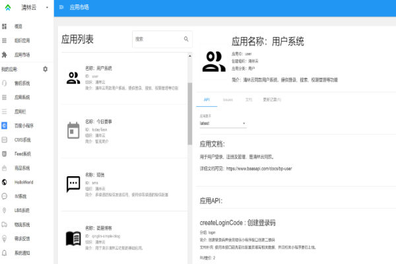Select the 用户系统 app icon in the list
The height and width of the screenshot is (264, 396).
click(x=73, y=78)
